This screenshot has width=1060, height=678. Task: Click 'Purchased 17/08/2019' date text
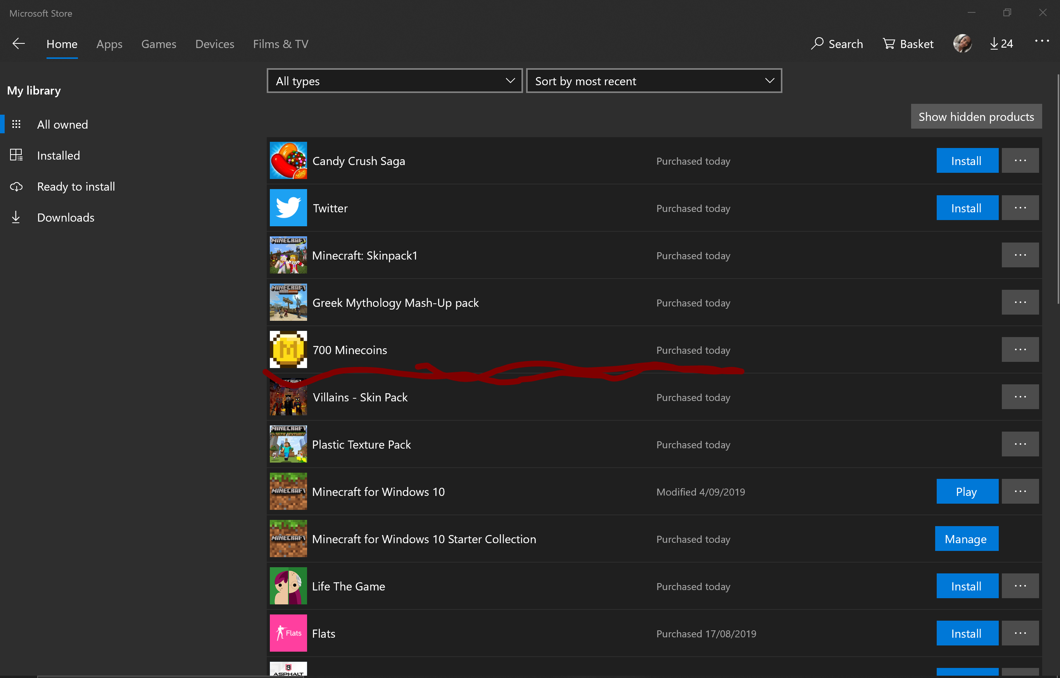pos(706,633)
